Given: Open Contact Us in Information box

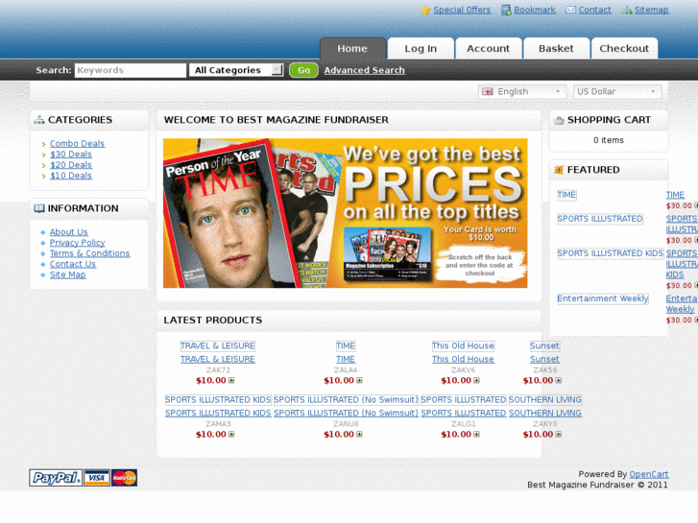Looking at the screenshot, I should pos(73,264).
